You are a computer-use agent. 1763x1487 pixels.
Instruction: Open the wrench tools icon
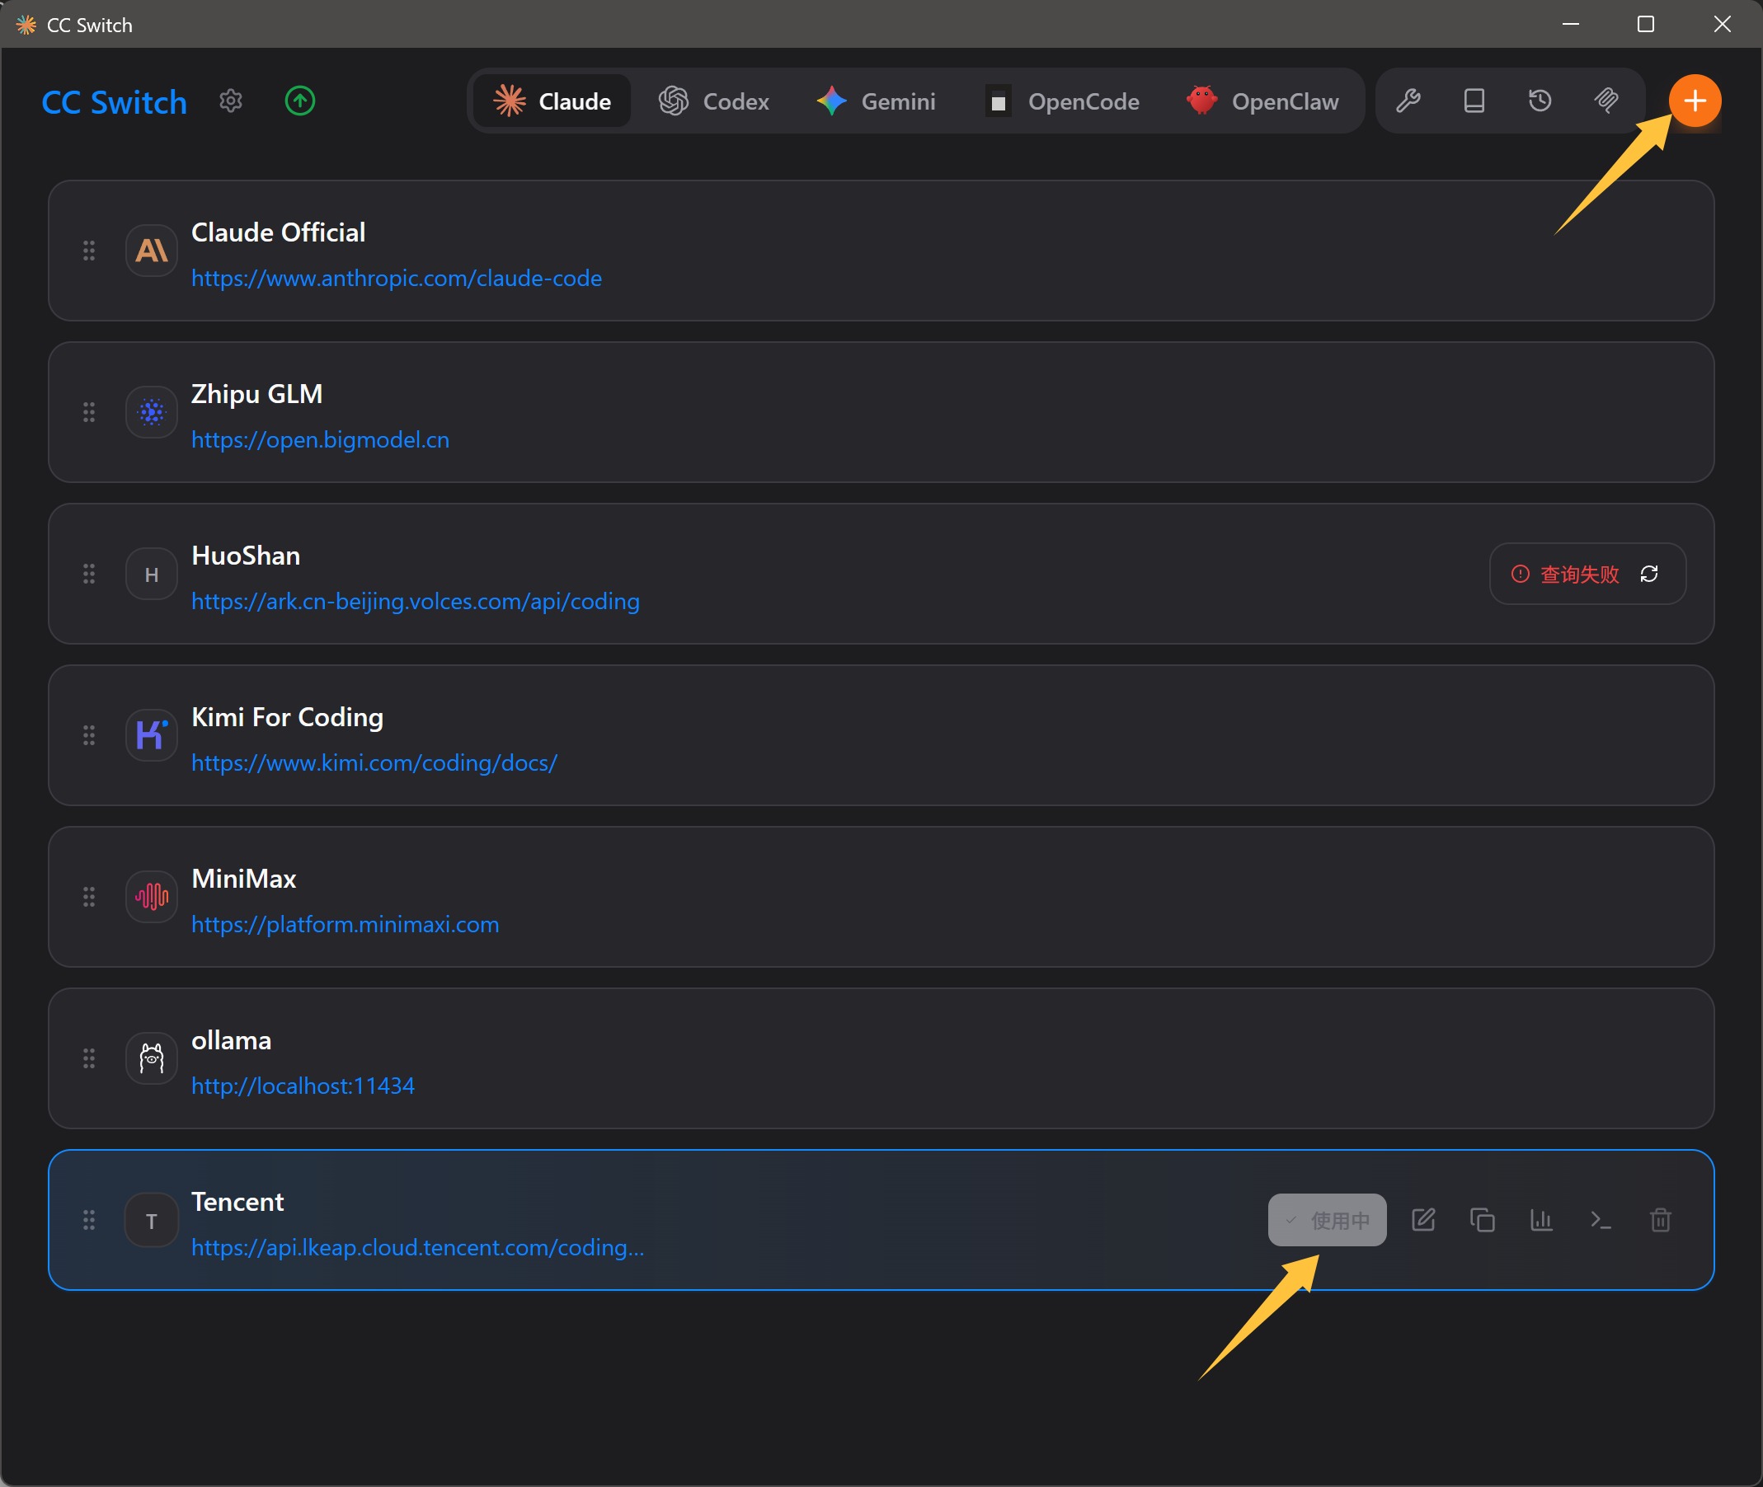coord(1408,101)
